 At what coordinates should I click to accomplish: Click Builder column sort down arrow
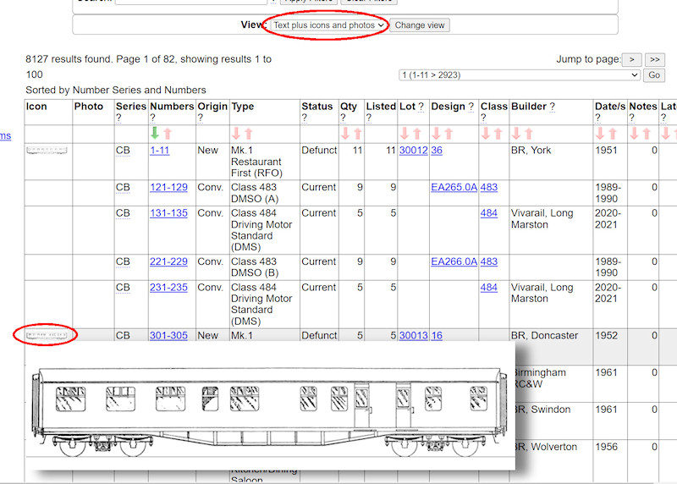[x=516, y=134]
